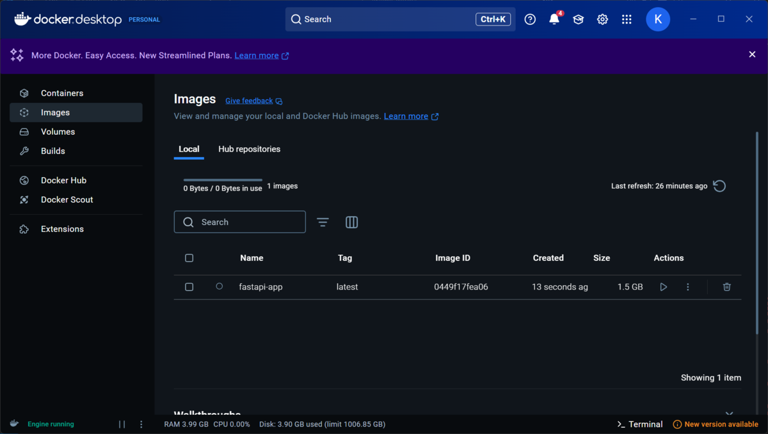Dismiss the purple Streamlined Plans banner
This screenshot has width=768, height=434.
tap(752, 54)
